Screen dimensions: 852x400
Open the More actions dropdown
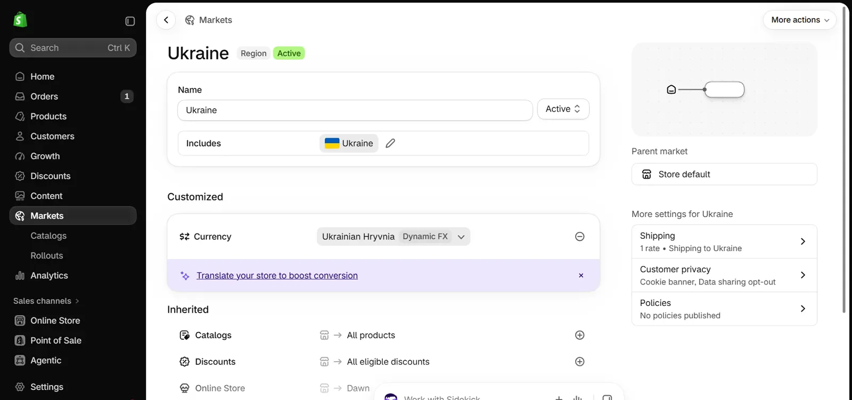point(800,20)
